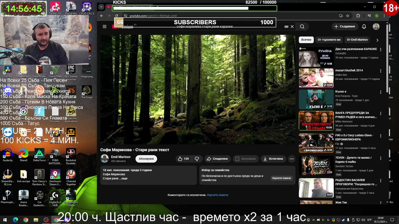Open options for 7EVEN Дупето ти малко video

[x=381, y=158]
